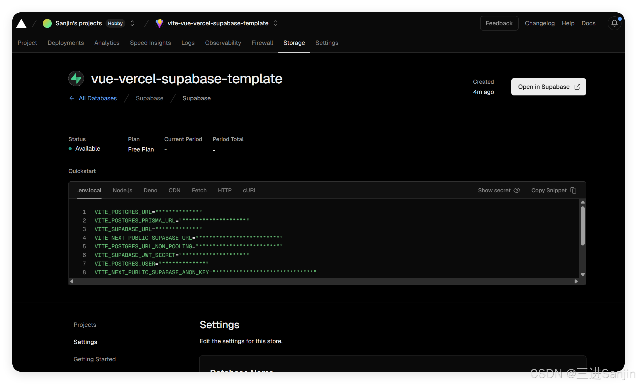
Task: Click the Open in Supabase button
Action: 548,87
